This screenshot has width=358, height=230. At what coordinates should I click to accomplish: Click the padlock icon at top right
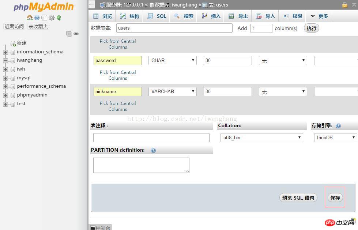pos(345,5)
